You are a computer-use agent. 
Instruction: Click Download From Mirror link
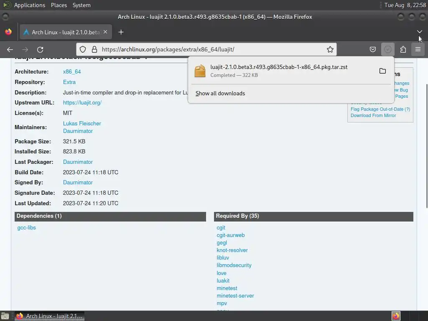click(x=373, y=115)
